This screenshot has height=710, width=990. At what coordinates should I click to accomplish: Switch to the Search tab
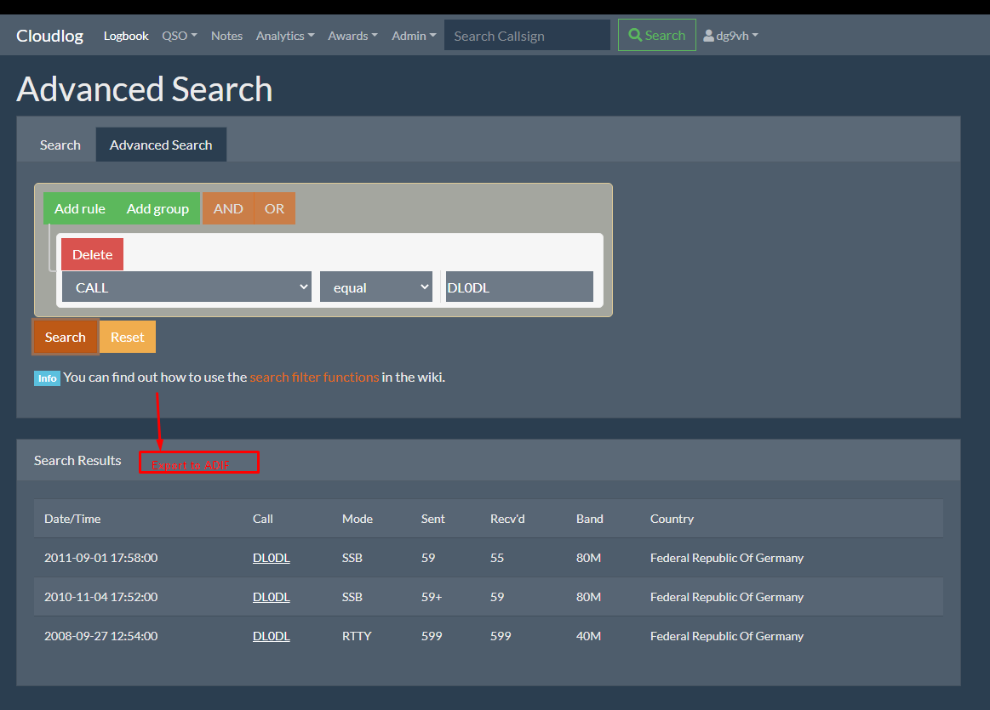point(60,145)
